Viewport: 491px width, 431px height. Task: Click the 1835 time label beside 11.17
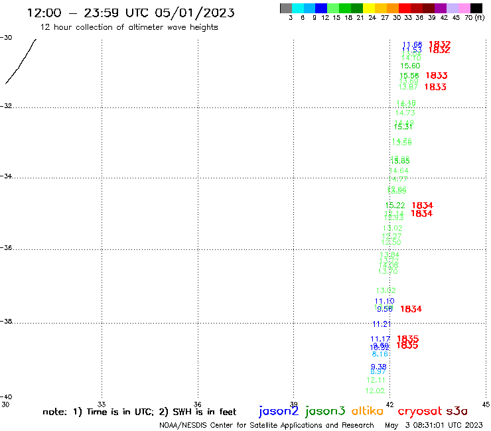tap(407, 338)
